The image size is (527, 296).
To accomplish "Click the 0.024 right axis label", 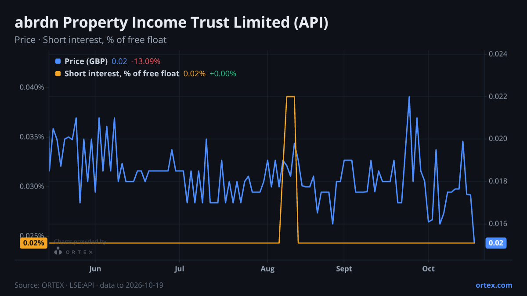I will [498, 54].
